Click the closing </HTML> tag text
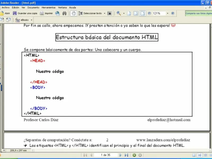The width and height of the screenshot is (212, 159). click(x=33, y=113)
